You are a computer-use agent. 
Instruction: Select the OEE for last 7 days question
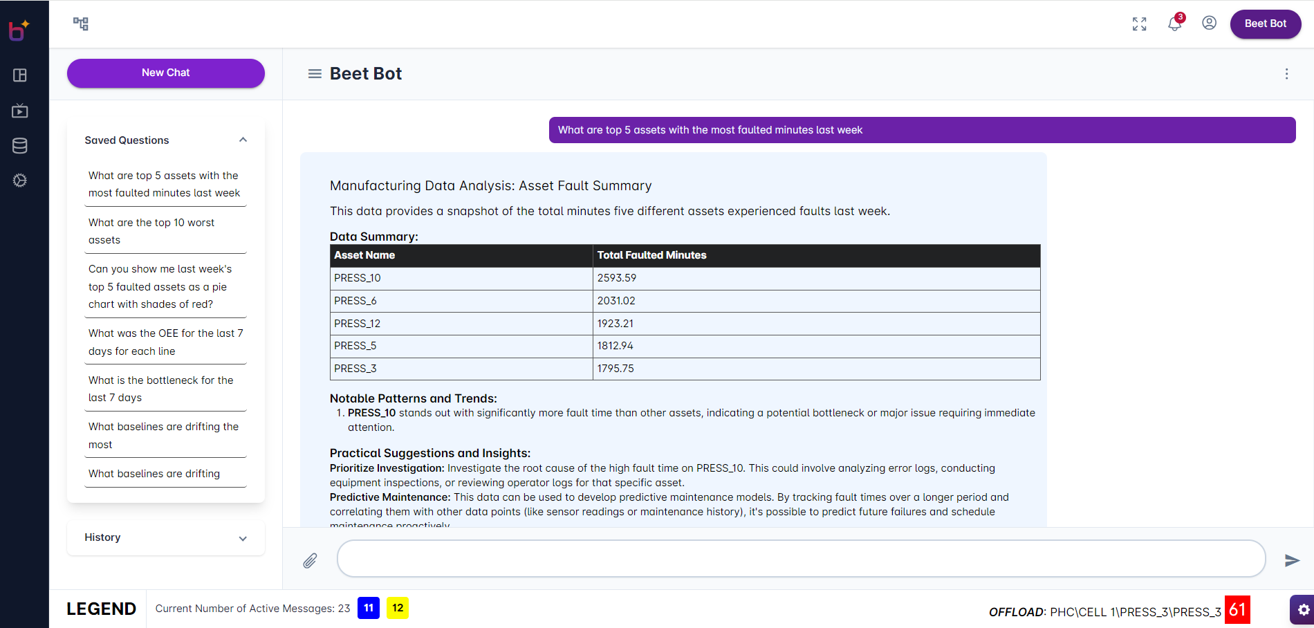tap(165, 342)
